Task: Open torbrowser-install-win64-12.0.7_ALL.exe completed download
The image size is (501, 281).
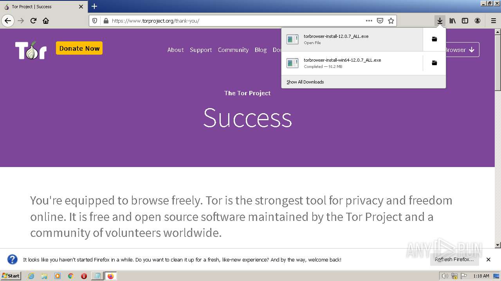Action: pyautogui.click(x=352, y=63)
